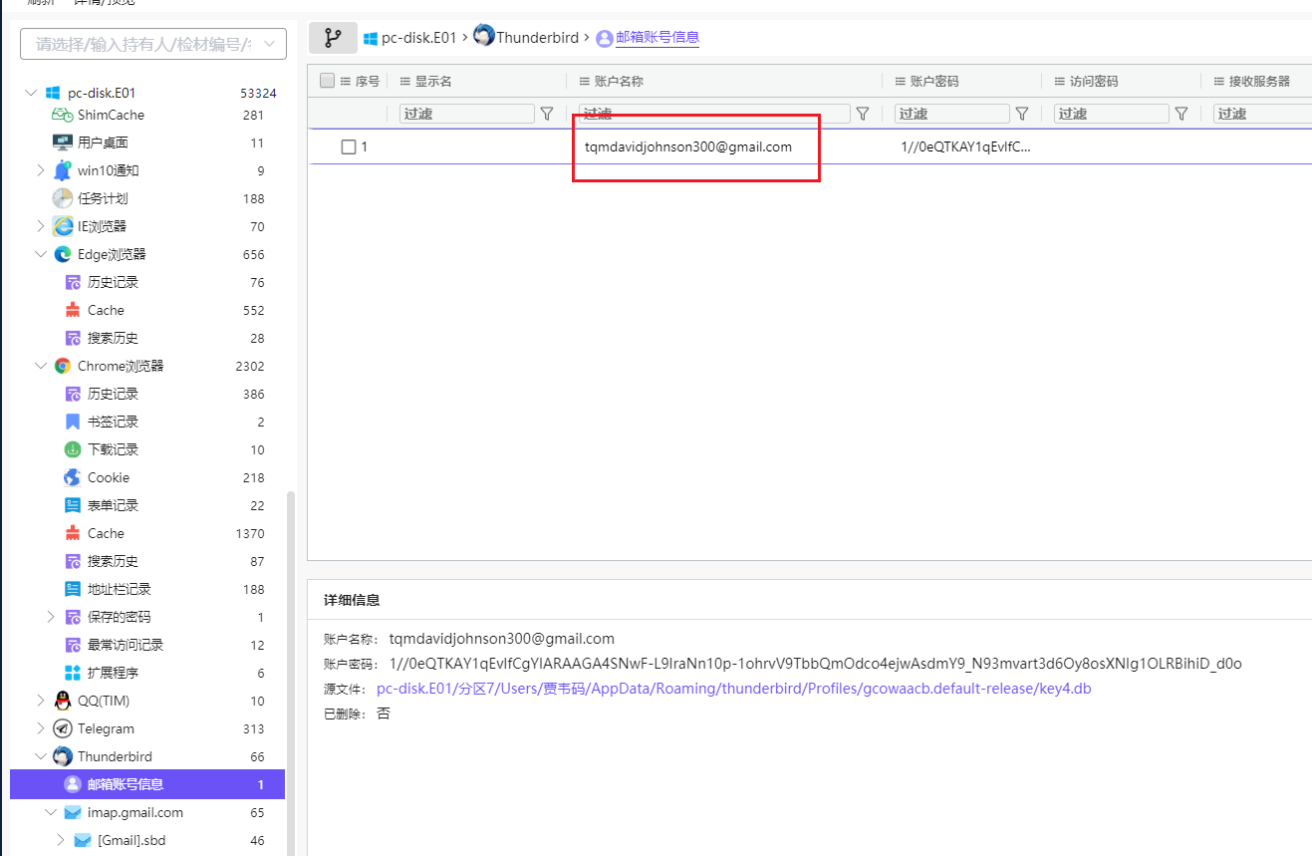Click the funnel icon for the 账户密码 filter
The image size is (1312, 856).
1021,114
